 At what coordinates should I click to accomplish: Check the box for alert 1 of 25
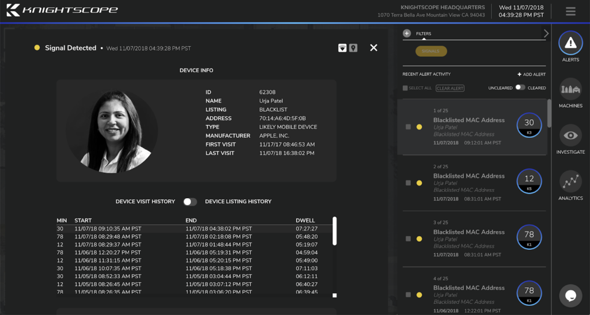(x=409, y=127)
